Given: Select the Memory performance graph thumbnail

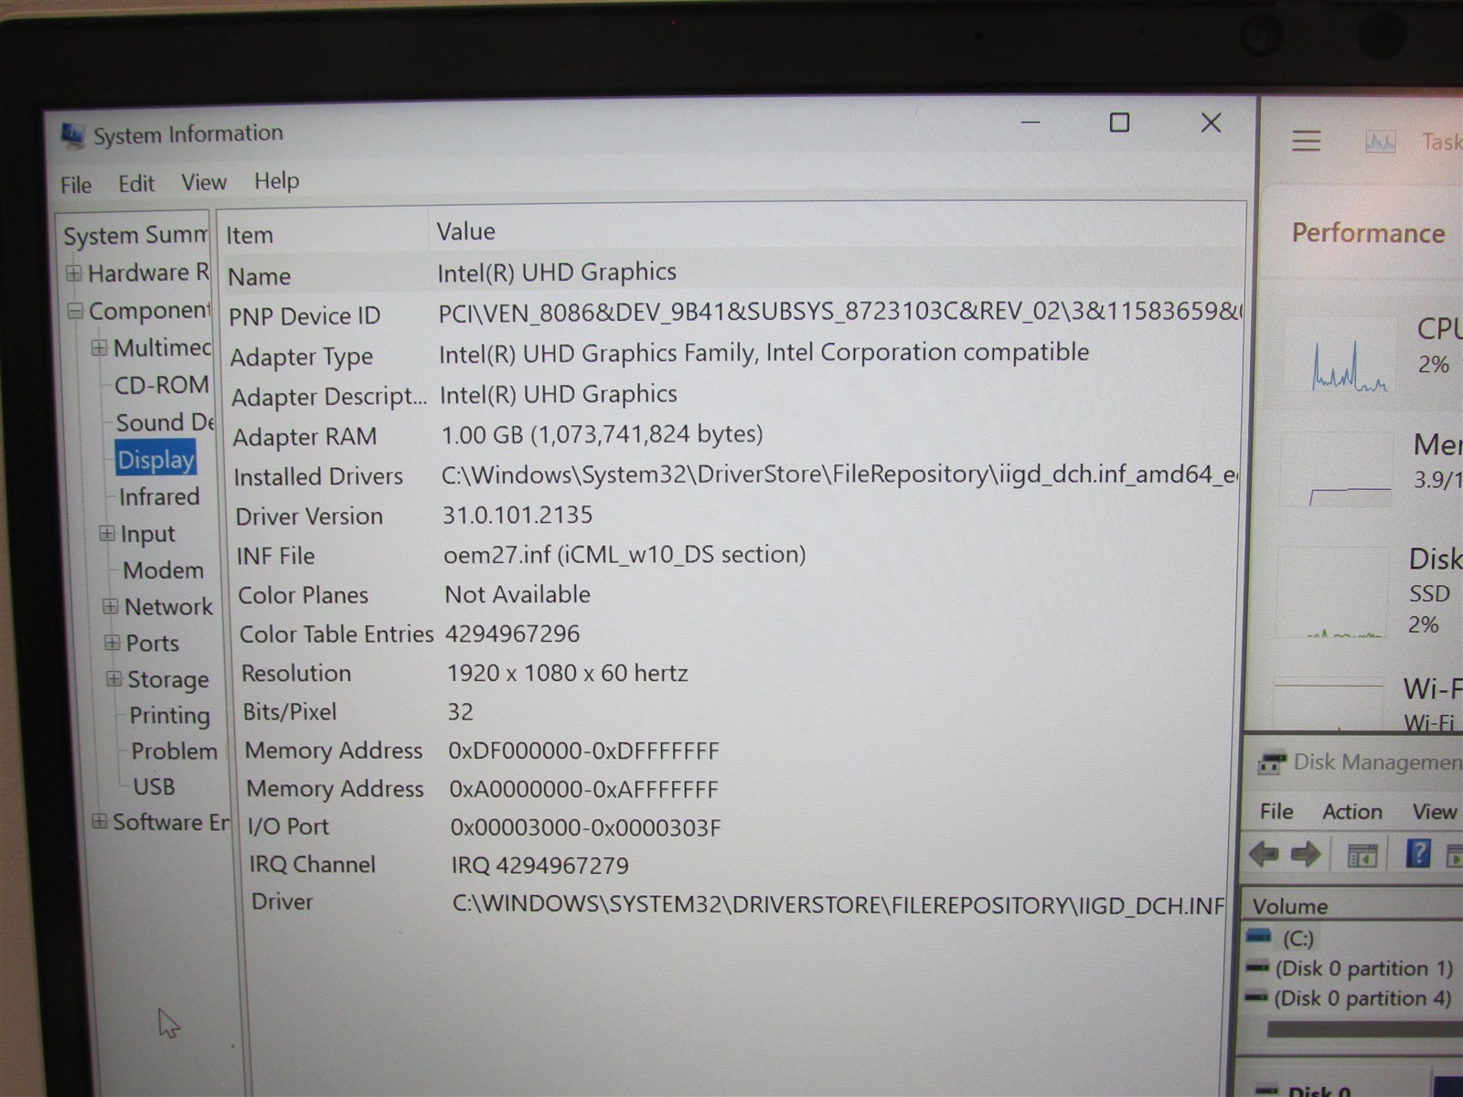Looking at the screenshot, I should coord(1337,470).
